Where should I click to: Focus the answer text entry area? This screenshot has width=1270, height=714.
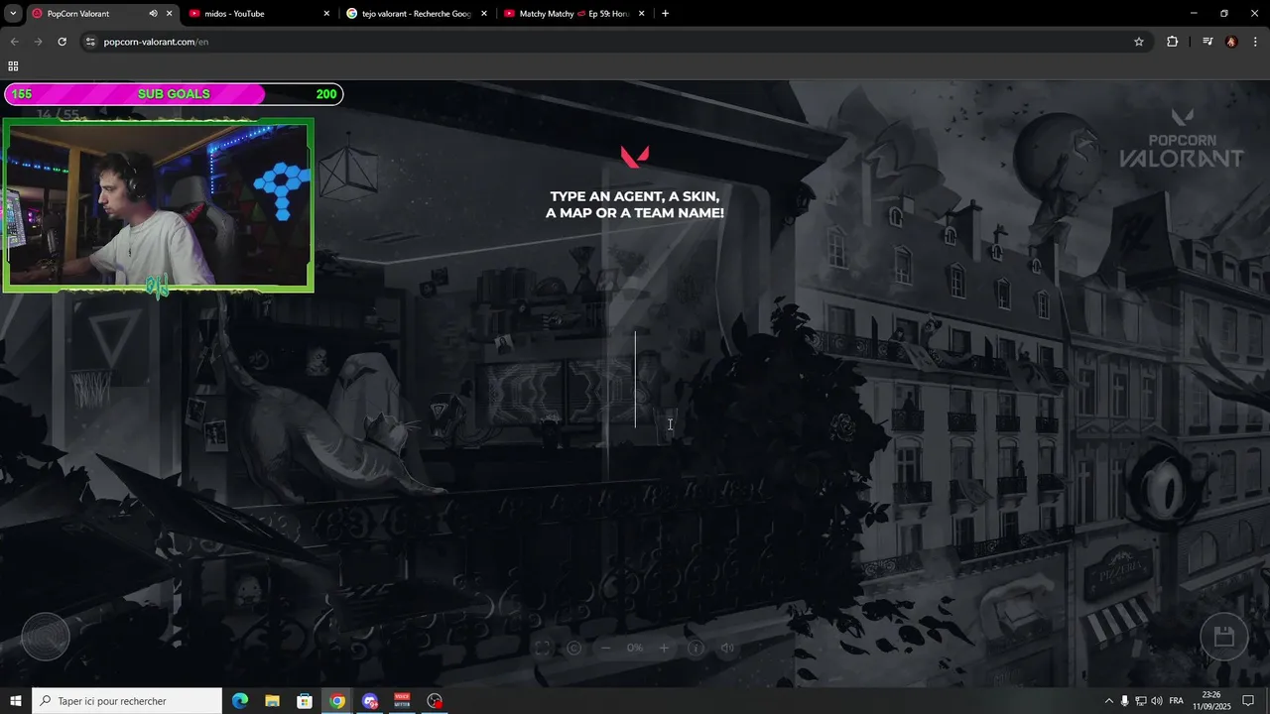(x=635, y=379)
